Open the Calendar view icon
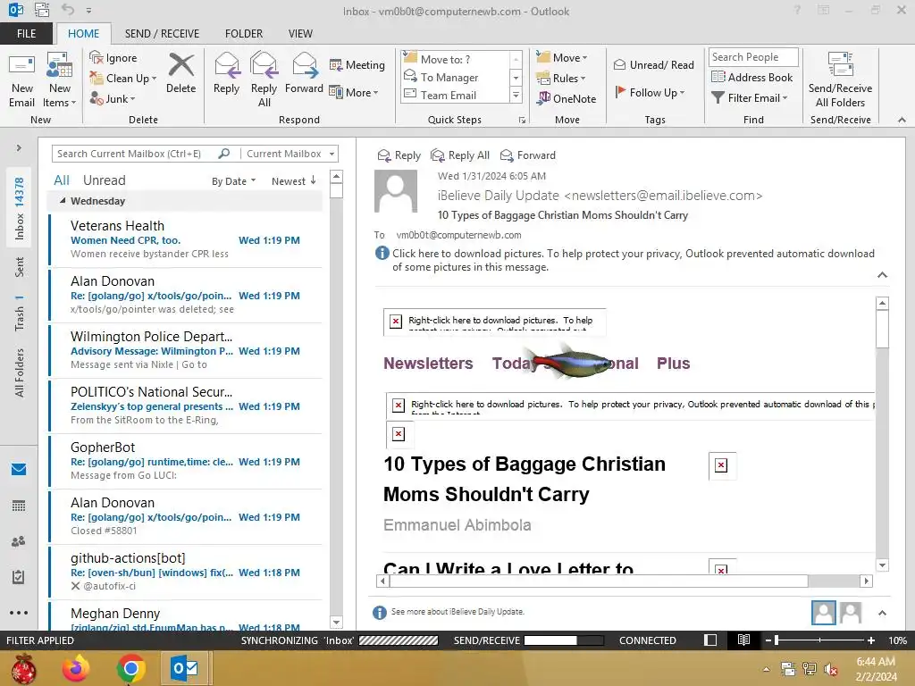 (x=19, y=506)
